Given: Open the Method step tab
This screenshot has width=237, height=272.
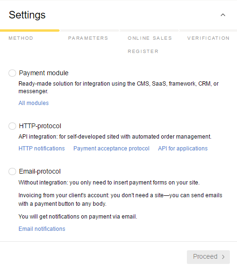Looking at the screenshot, I should pyautogui.click(x=21, y=38).
